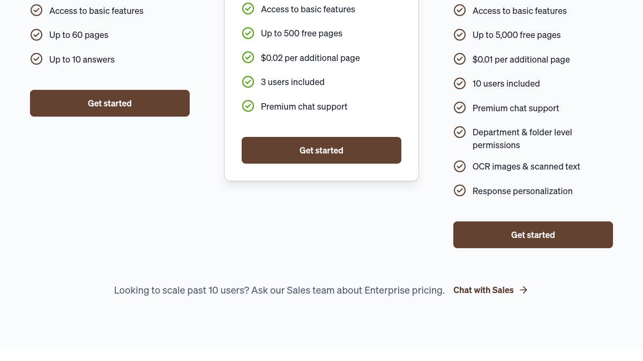Click checkmark icon next to "10 users included"
The image size is (643, 361).
460,83
